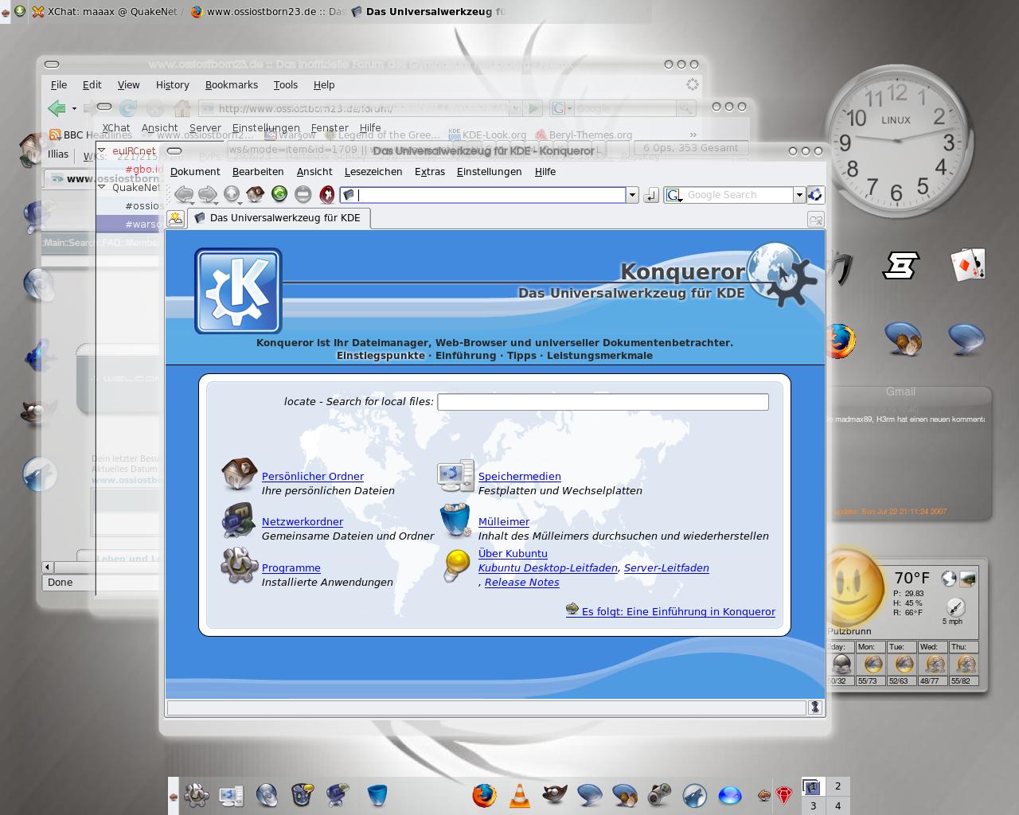Select XChat: maaax @ QuakeNet taskbar entry
This screenshot has width=1019, height=815.
click(x=106, y=12)
